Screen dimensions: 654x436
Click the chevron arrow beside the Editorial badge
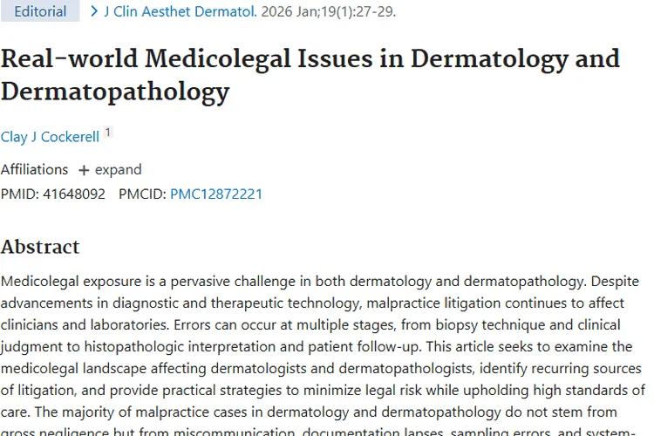point(94,11)
